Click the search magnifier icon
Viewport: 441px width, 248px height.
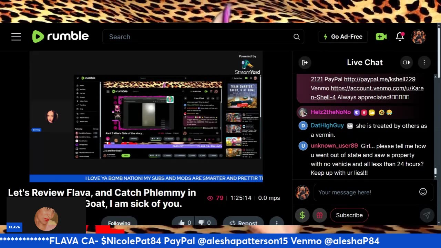[296, 37]
